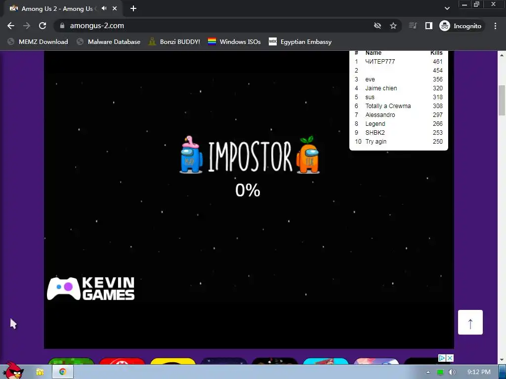Click the ad info triangle icon
The height and width of the screenshot is (379, 506).
[x=442, y=358]
